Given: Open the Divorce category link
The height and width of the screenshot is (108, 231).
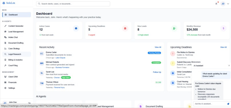Looking at the screenshot, I should (57, 77).
